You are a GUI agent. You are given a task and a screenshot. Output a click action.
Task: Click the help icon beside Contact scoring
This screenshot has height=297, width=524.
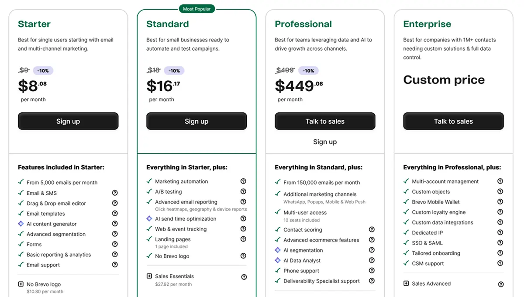tap(372, 230)
